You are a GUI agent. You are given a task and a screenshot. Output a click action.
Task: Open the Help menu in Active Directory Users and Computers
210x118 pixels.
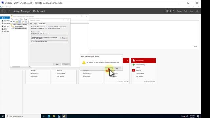[x=26, y=19]
